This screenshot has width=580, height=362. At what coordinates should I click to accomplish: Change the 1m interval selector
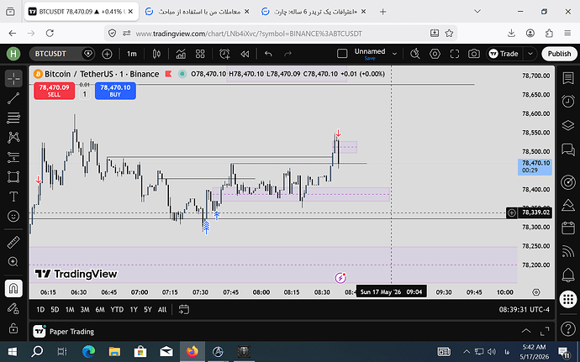pos(132,54)
